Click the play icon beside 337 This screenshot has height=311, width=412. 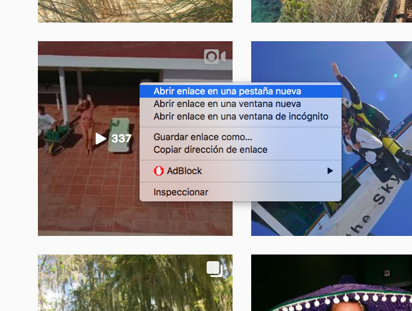coord(100,138)
